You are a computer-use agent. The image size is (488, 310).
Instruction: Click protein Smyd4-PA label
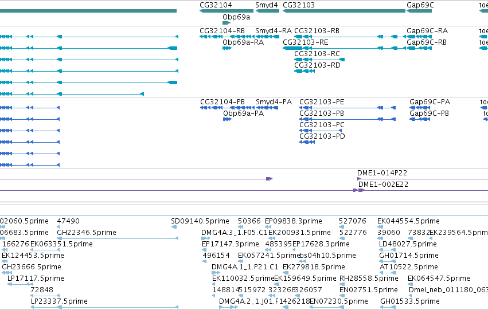pyautogui.click(x=274, y=102)
